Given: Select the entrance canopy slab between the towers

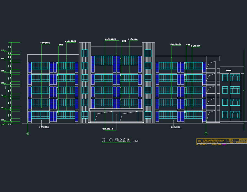Looking at the screenshot, I should [x=116, y=110].
